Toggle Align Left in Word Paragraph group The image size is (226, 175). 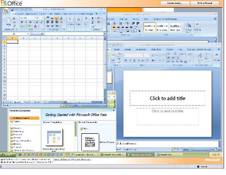click(114, 27)
